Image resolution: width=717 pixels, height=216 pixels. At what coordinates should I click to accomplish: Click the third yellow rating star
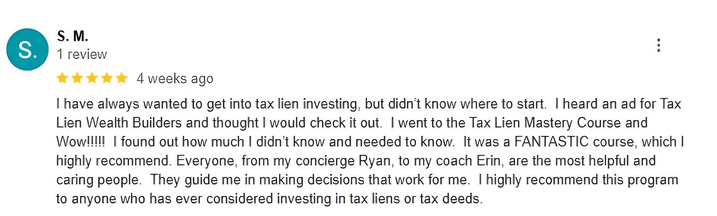(92, 78)
